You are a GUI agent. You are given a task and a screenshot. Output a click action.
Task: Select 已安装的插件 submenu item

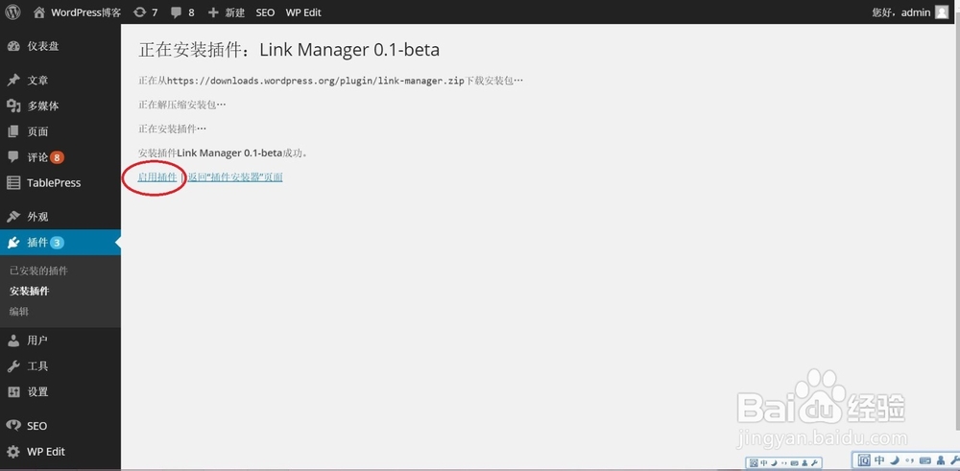(x=38, y=271)
